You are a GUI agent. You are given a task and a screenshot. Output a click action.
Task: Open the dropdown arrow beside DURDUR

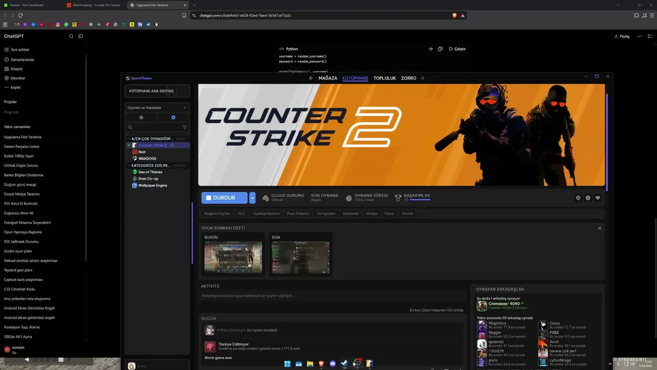point(252,198)
